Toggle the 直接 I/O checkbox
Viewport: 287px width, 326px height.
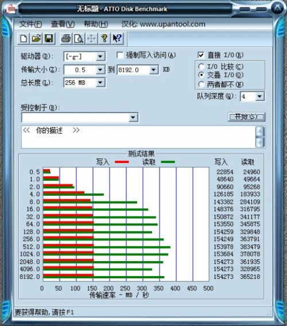[201, 55]
